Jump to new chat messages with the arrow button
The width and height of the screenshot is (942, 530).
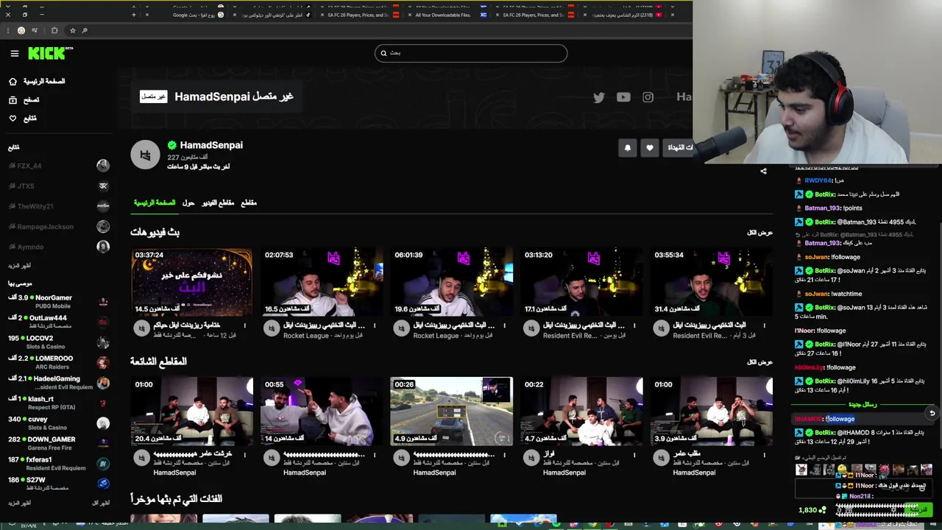[932, 413]
